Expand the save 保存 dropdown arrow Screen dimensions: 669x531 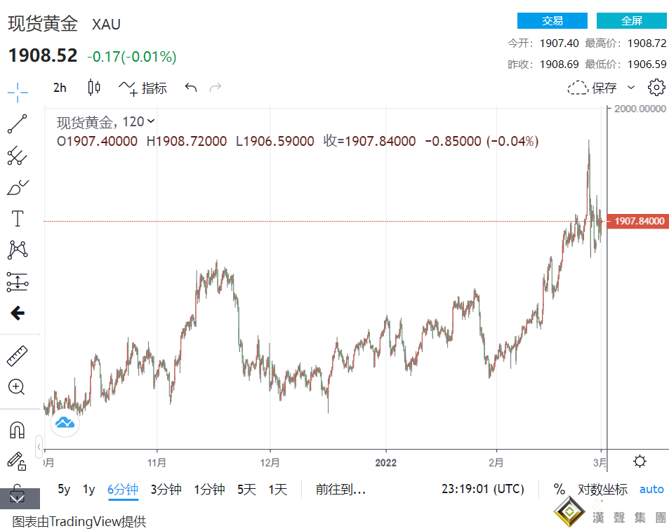coord(630,88)
